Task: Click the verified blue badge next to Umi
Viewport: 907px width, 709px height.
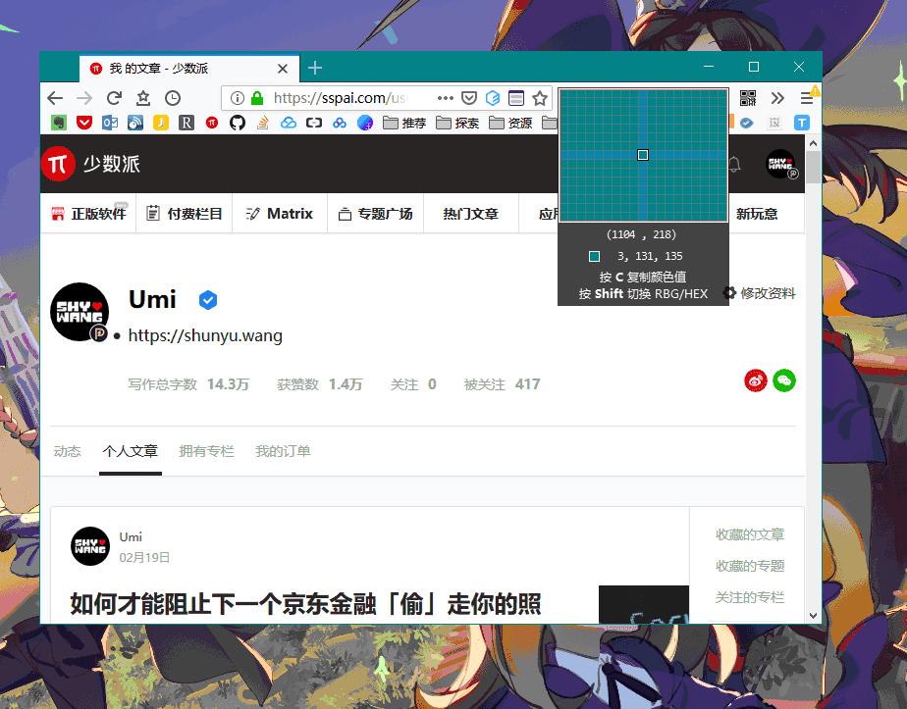Action: (x=208, y=300)
